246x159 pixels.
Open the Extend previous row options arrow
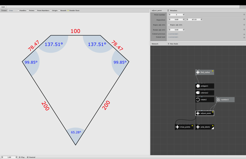pyautogui.click(x=244, y=34)
